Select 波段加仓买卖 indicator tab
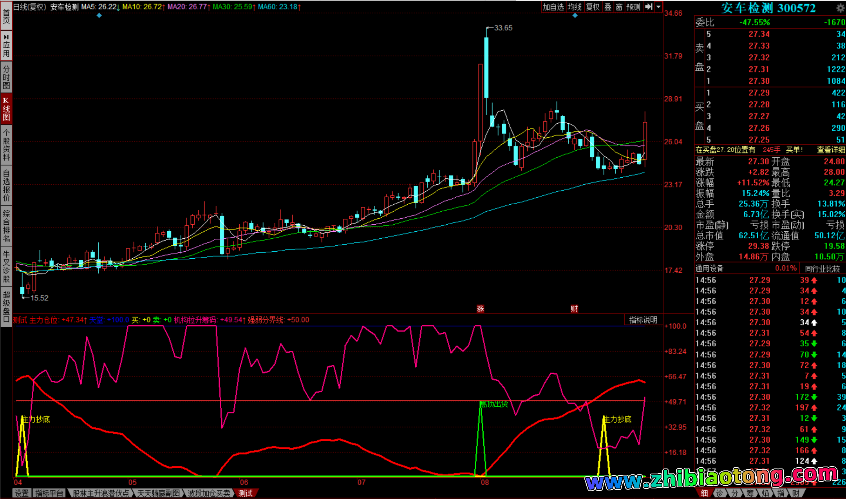Viewport: 846px width, 499px height. click(209, 493)
